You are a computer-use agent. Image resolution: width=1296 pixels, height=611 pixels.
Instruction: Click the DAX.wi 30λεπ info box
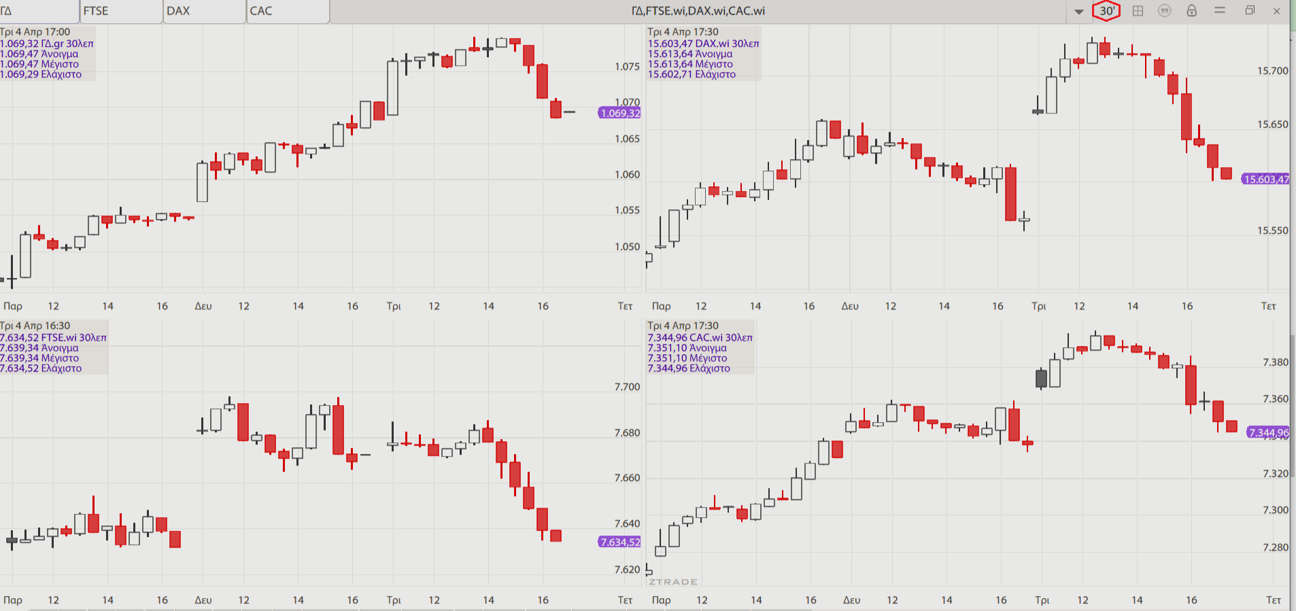pos(703,54)
